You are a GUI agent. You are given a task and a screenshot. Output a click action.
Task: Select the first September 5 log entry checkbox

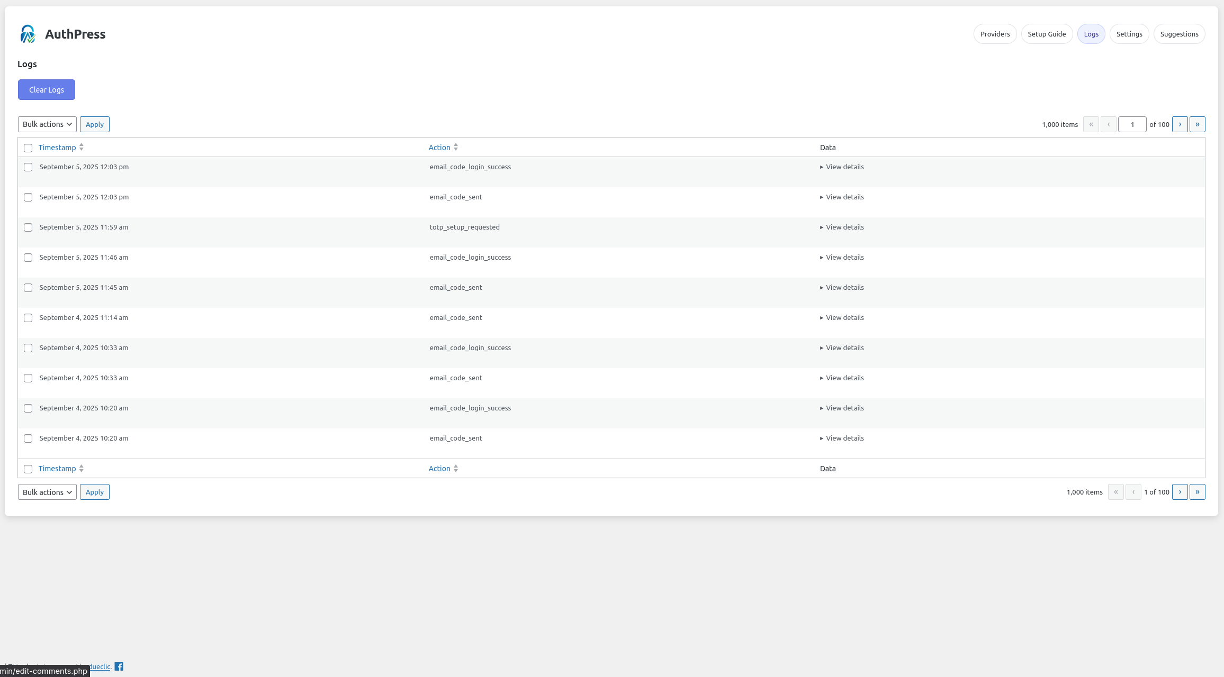point(28,167)
